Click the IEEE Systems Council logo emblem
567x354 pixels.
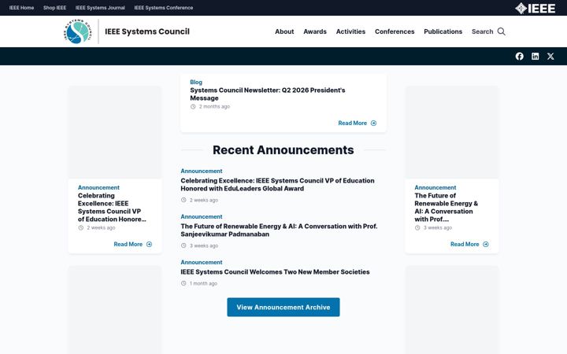pyautogui.click(x=78, y=31)
